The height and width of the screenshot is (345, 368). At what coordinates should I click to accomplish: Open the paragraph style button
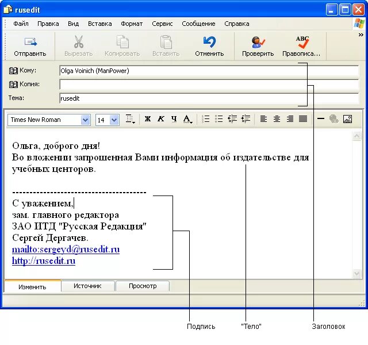131,119
